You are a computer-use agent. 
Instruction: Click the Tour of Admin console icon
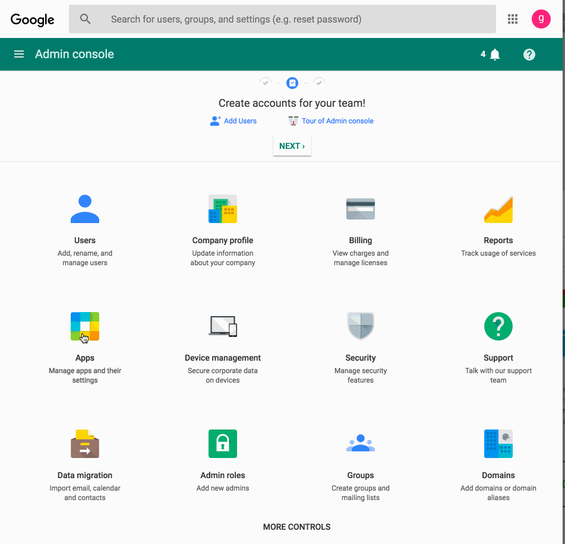coord(293,121)
